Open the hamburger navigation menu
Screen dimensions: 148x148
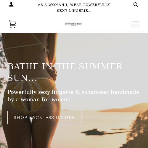(x=135, y=24)
